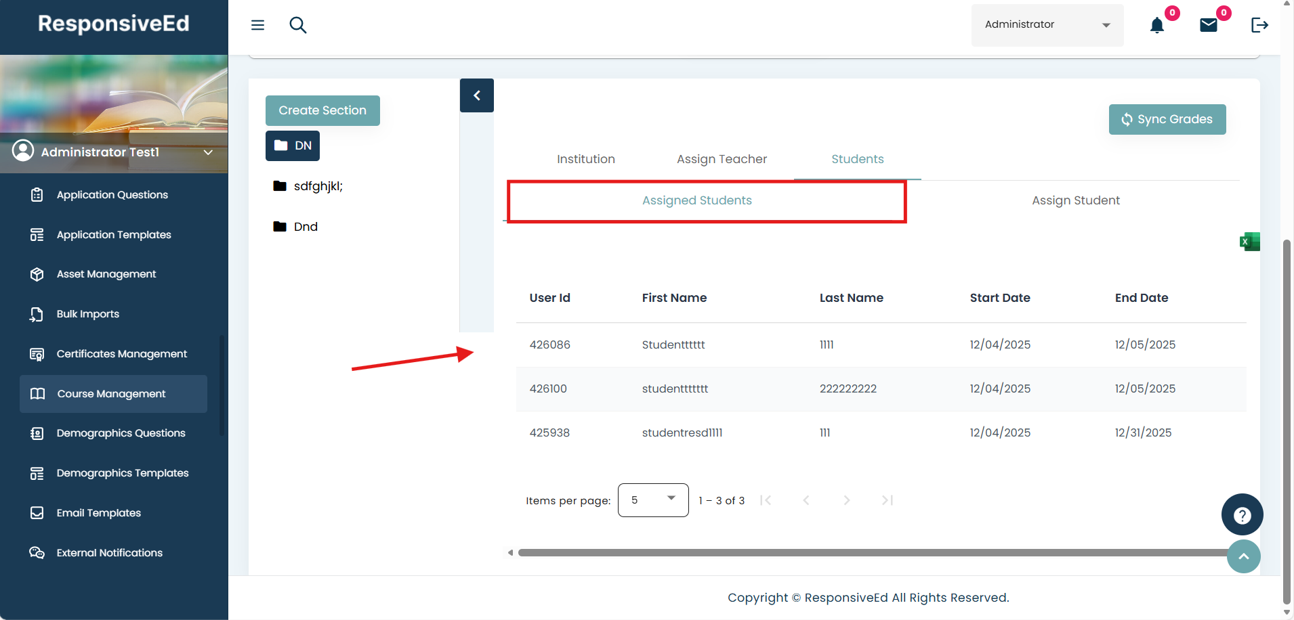Screen dimensions: 1294x620
Task: Open the items per page dropdown
Action: point(653,500)
